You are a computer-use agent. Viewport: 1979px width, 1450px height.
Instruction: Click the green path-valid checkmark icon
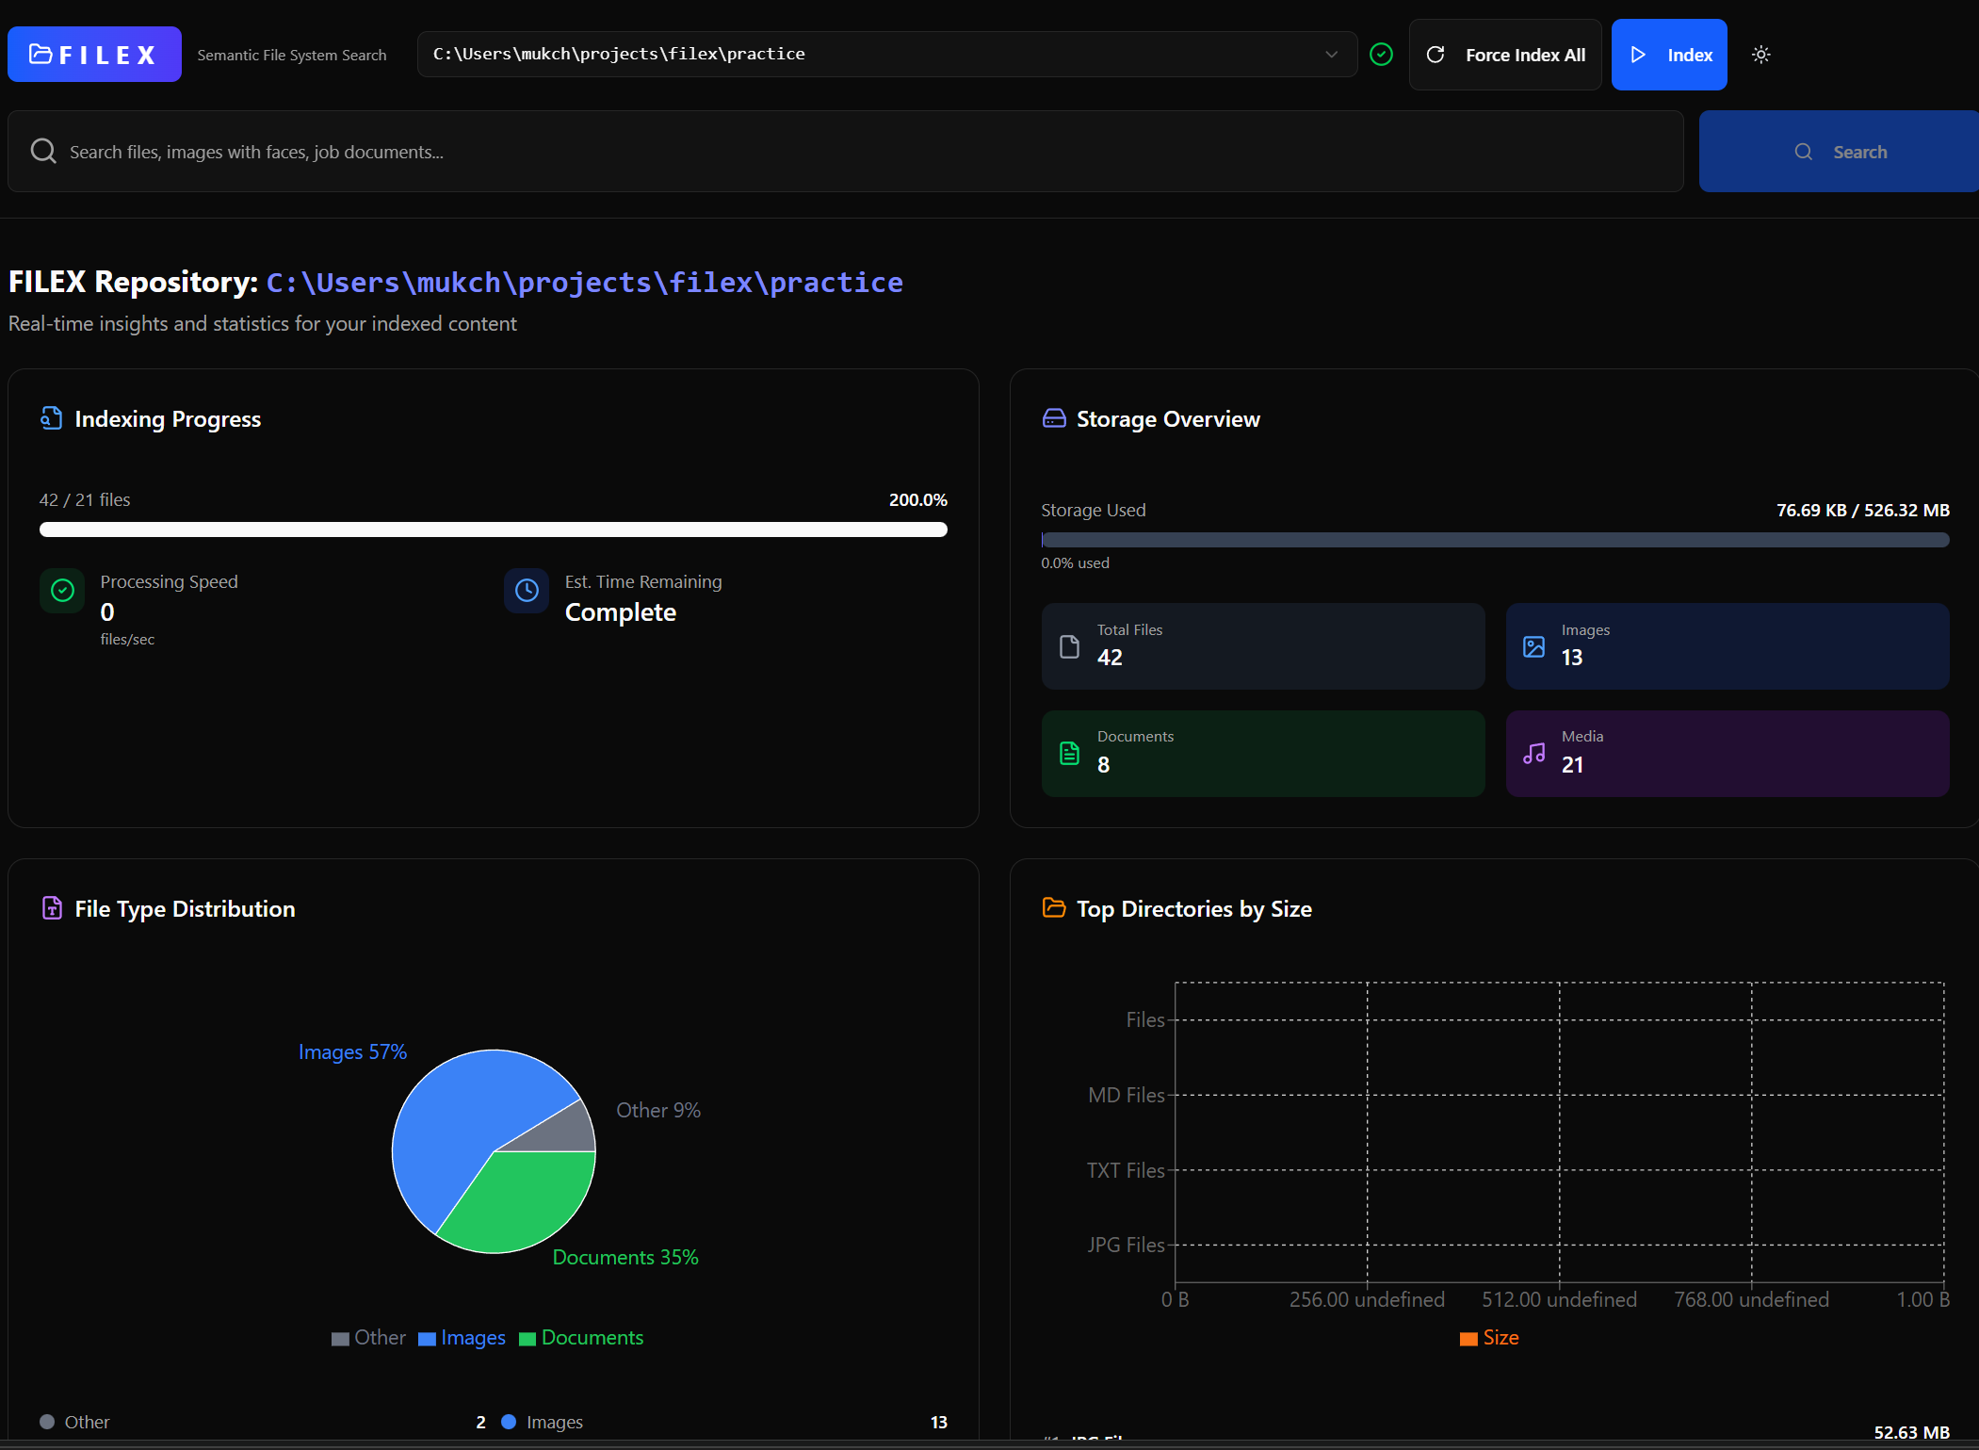(x=1381, y=55)
